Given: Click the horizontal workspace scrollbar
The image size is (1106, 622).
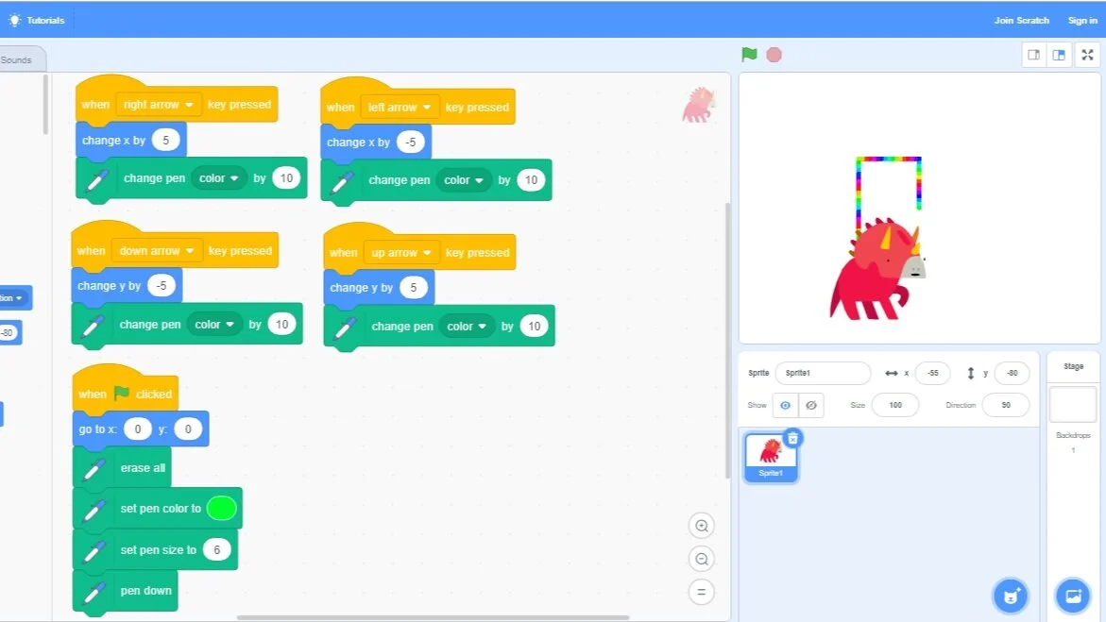Looking at the screenshot, I should click(x=433, y=618).
